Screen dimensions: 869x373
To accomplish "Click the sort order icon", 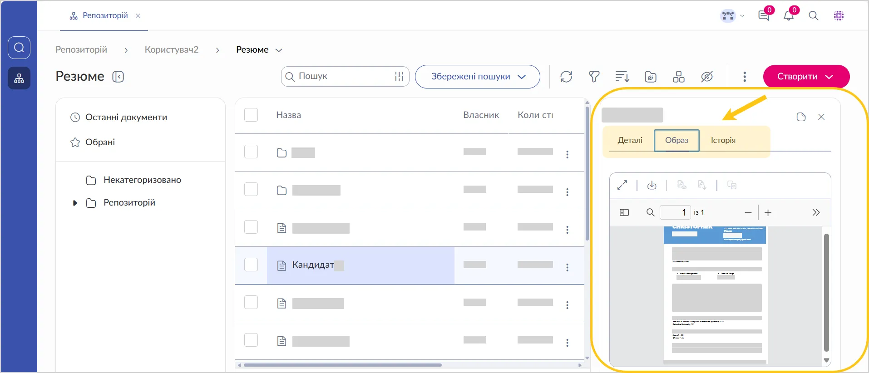I will click(x=622, y=77).
